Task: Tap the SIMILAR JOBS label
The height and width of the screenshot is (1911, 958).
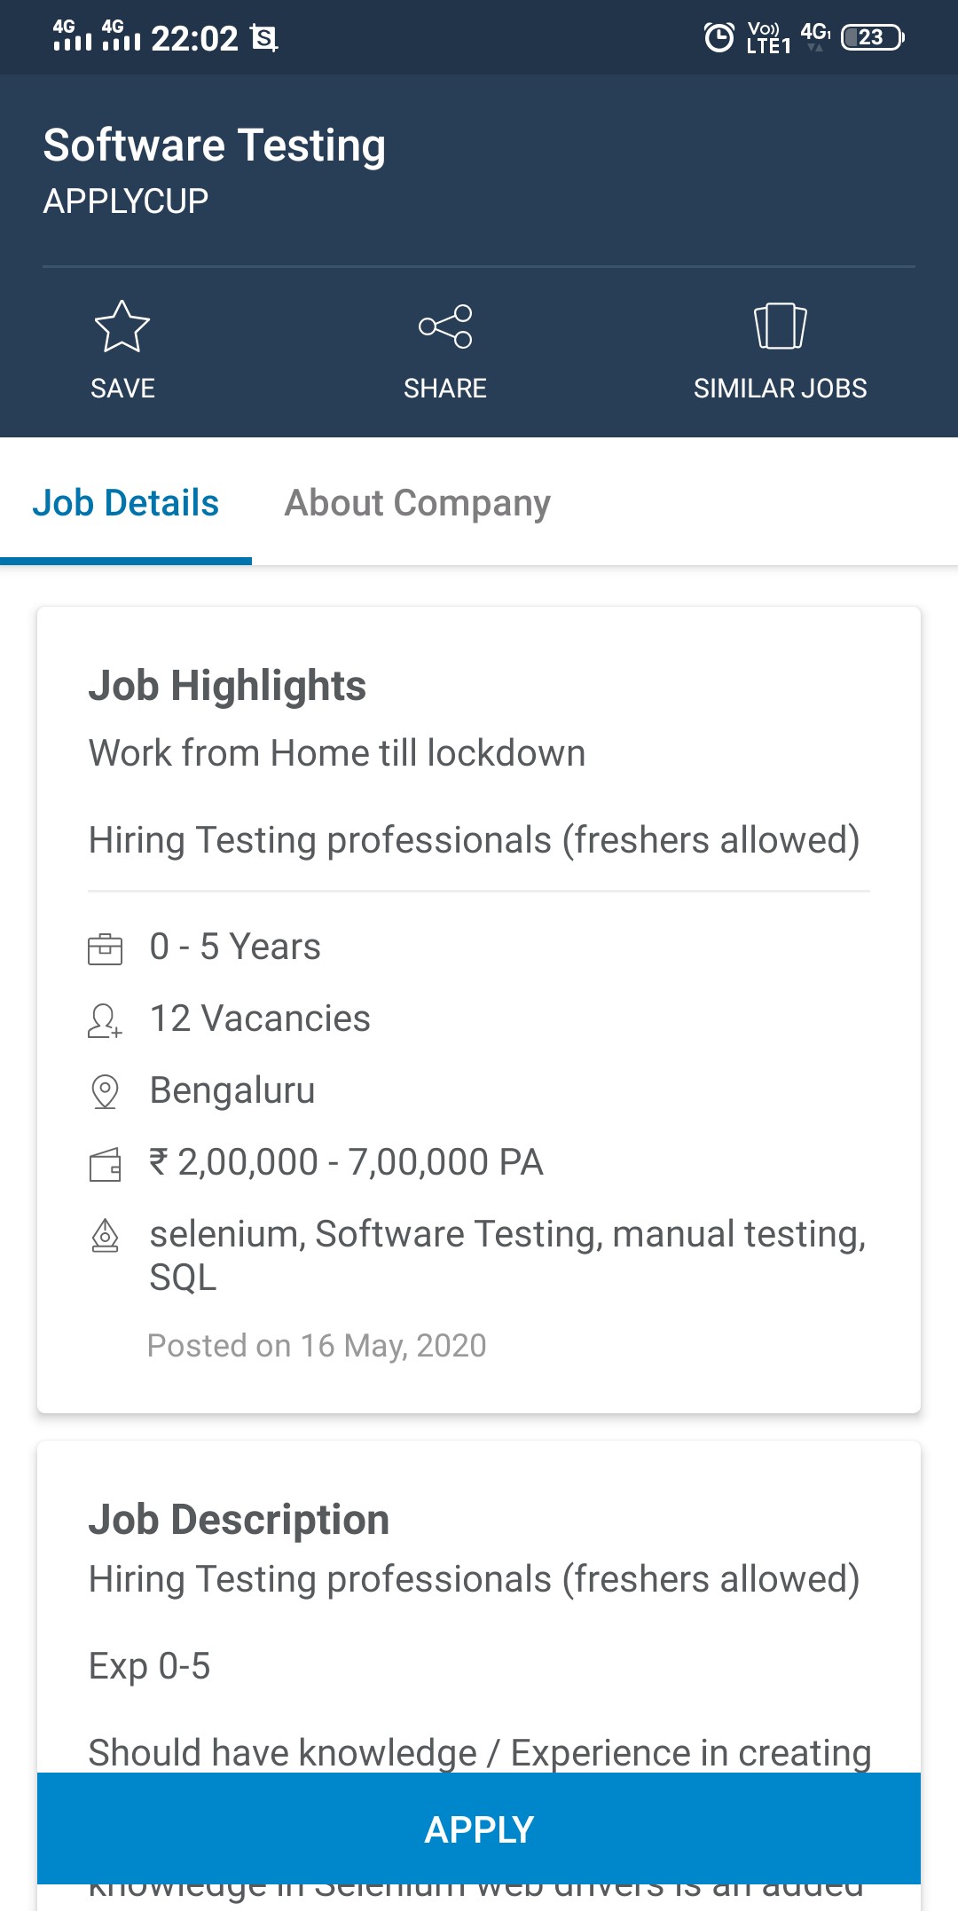Action: pos(781,389)
